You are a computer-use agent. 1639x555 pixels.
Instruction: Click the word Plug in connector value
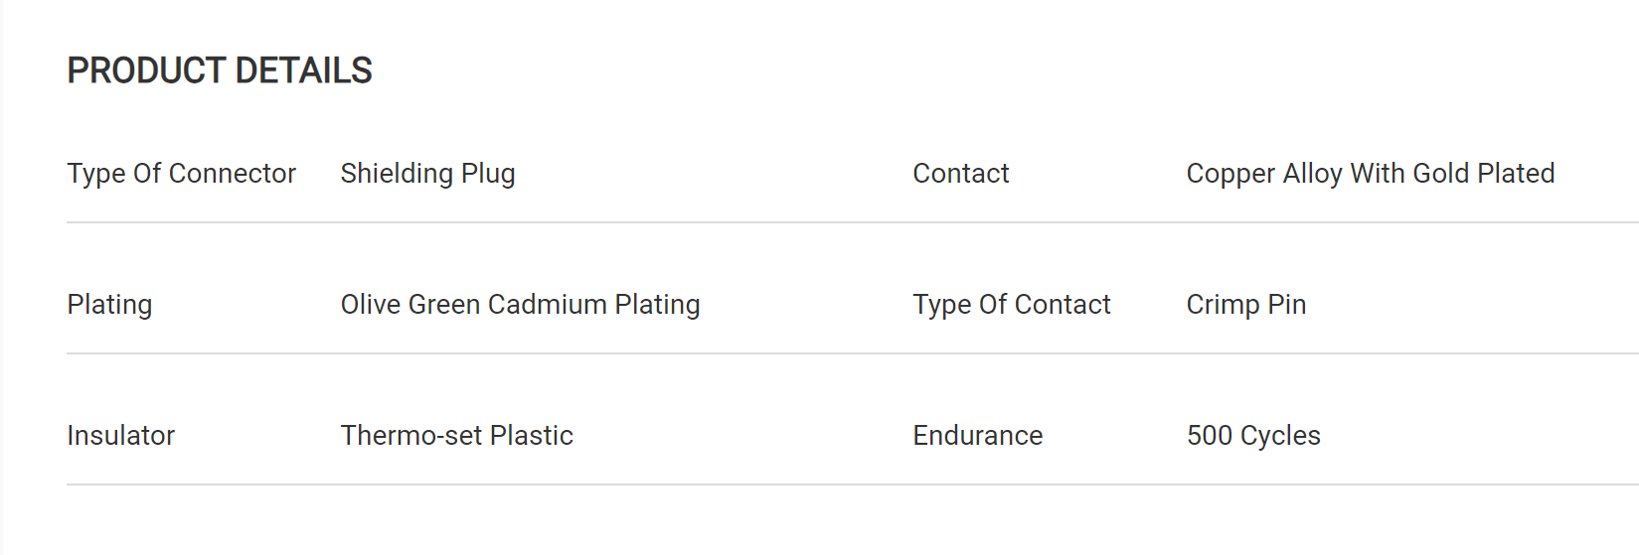click(x=488, y=174)
